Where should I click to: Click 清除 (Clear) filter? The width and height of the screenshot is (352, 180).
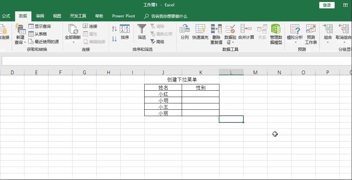157,26
